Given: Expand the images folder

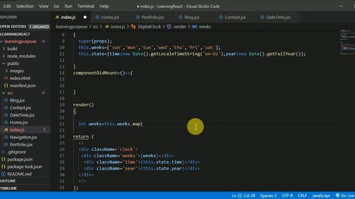Looking at the screenshot, I should [17, 71].
